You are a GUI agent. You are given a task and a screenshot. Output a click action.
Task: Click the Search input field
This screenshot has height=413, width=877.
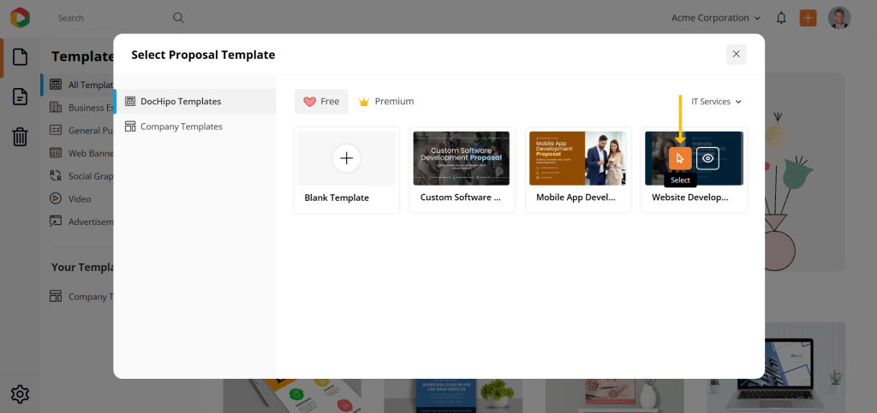111,18
